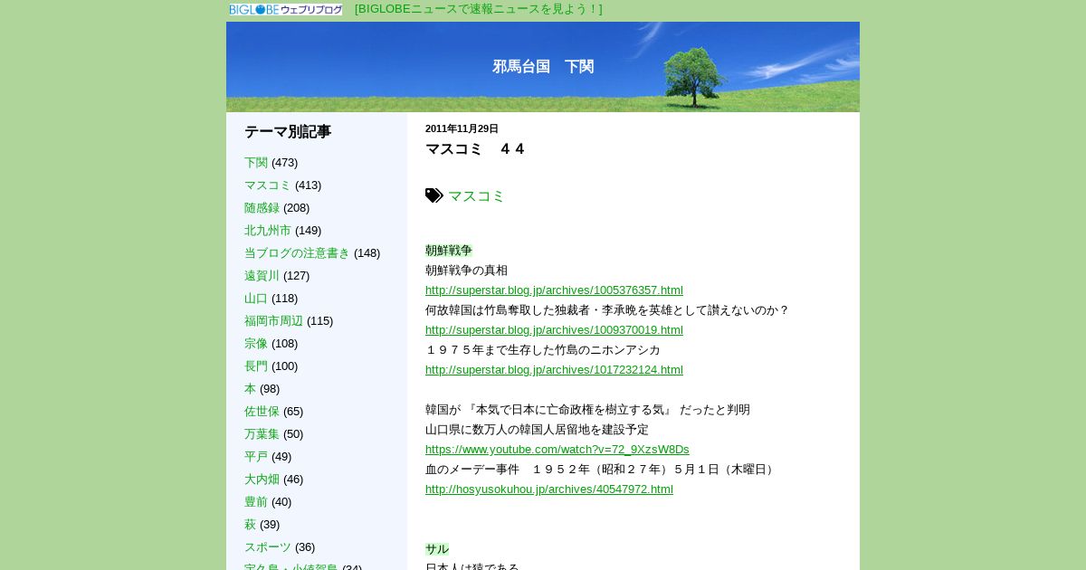Open the 宗像 theme category
The height and width of the screenshot is (570, 1086).
(x=256, y=344)
